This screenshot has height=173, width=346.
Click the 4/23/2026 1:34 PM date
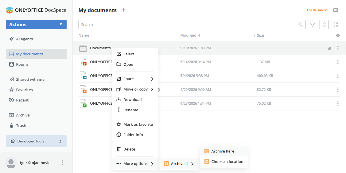coord(195,104)
